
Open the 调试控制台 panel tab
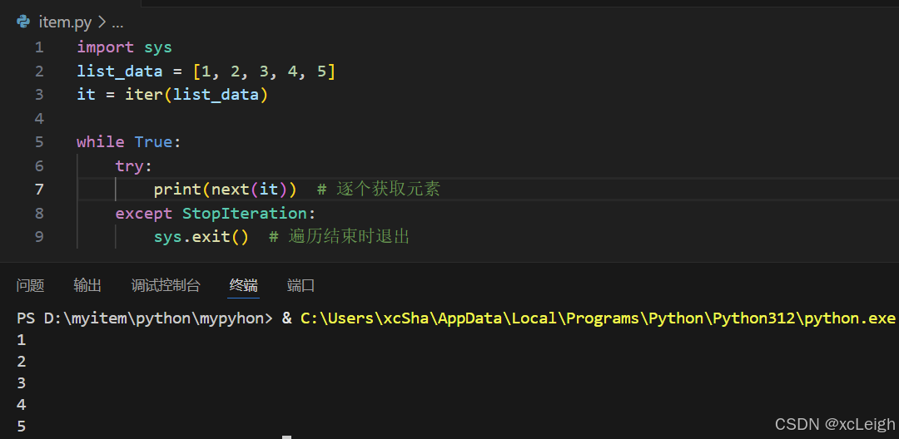tap(166, 285)
